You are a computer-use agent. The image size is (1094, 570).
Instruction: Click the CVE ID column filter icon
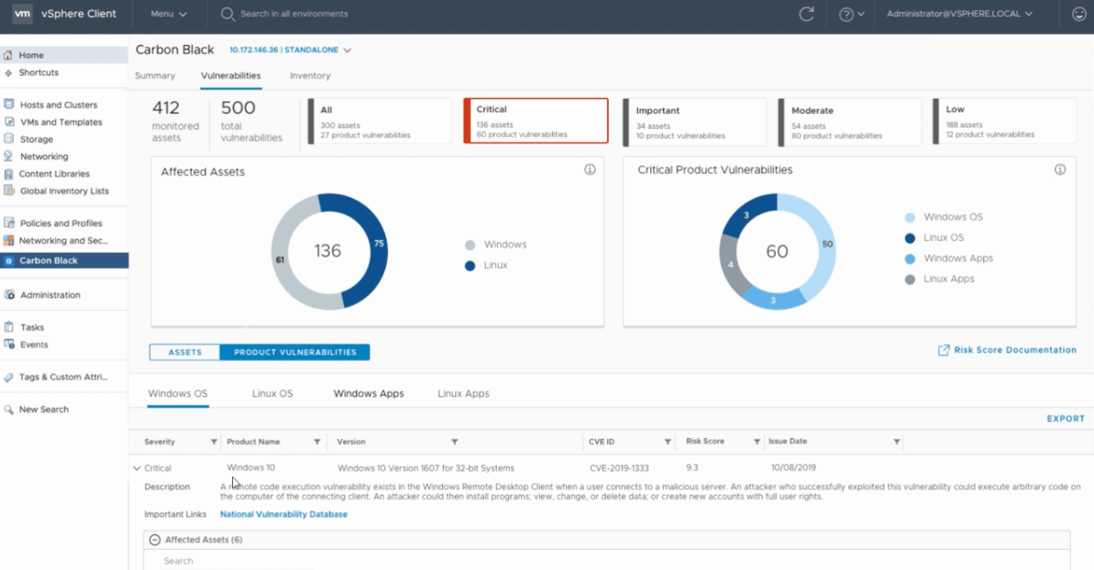point(667,442)
